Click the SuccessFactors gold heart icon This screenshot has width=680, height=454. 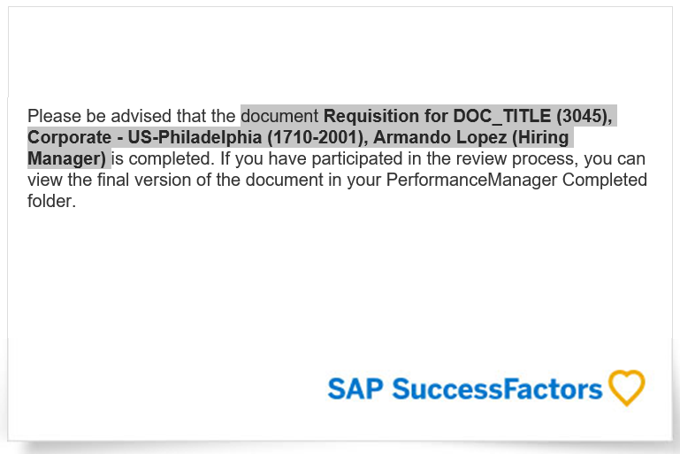pyautogui.click(x=627, y=388)
